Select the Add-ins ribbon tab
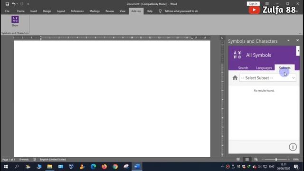Screen dimensions: 304x171 tap(136, 11)
